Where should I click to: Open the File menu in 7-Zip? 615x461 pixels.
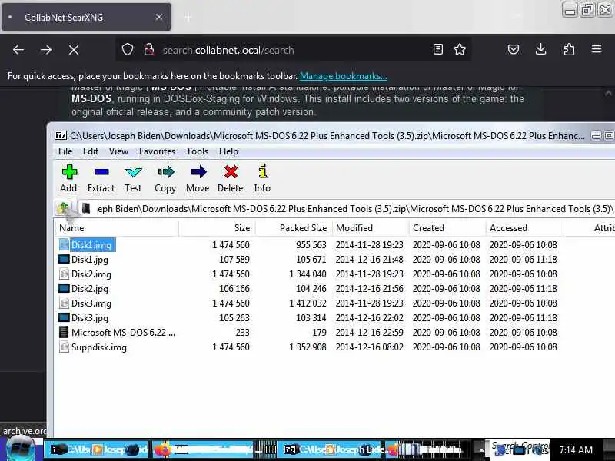coord(65,151)
